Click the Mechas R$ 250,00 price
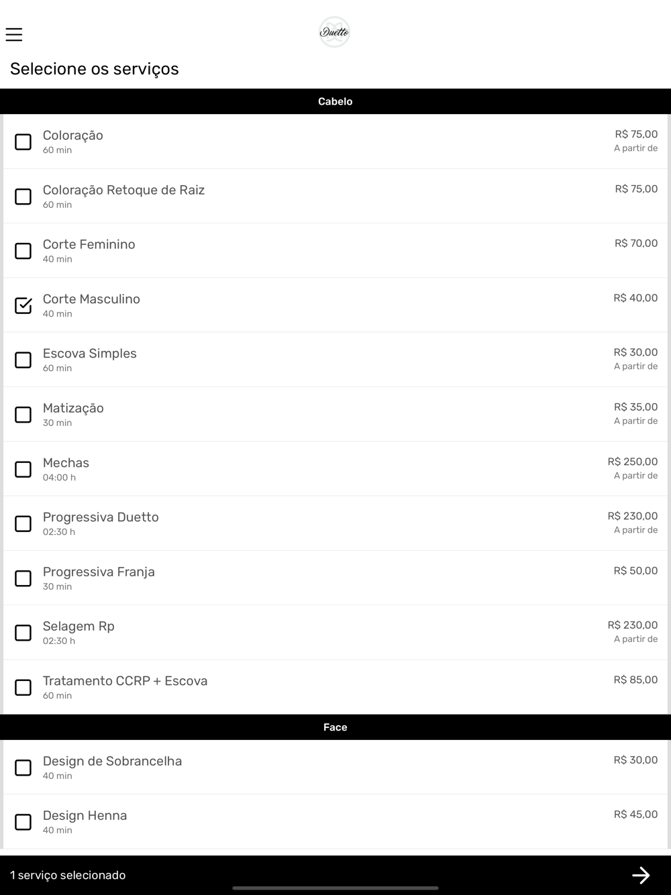The width and height of the screenshot is (671, 895). coord(633,462)
